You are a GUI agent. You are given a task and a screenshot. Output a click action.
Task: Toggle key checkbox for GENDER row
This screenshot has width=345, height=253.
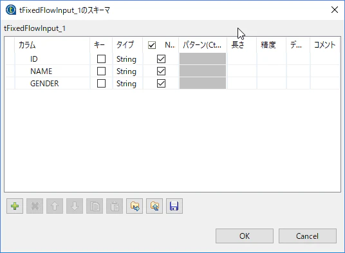[101, 84]
